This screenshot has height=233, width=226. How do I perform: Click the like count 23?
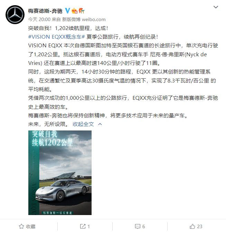[200, 226]
